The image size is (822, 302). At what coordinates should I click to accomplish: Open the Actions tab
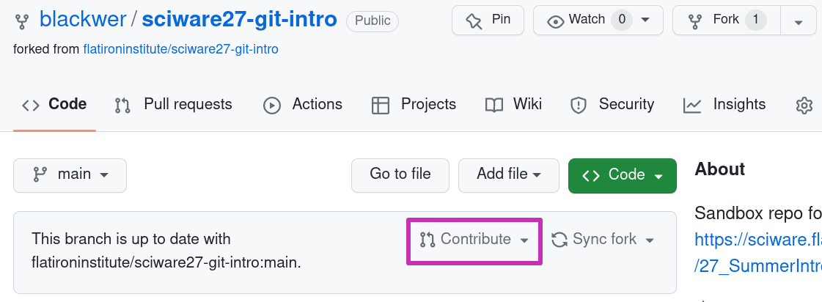303,104
